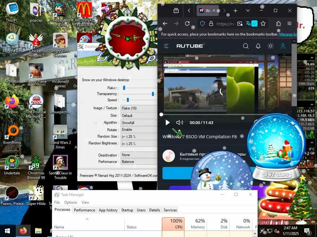This screenshot has width=317, height=237.
Task: Sort processes by CPU column header
Action: [x=173, y=224]
